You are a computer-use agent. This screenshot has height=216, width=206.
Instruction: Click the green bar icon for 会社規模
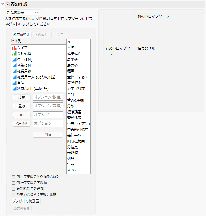[14, 53]
